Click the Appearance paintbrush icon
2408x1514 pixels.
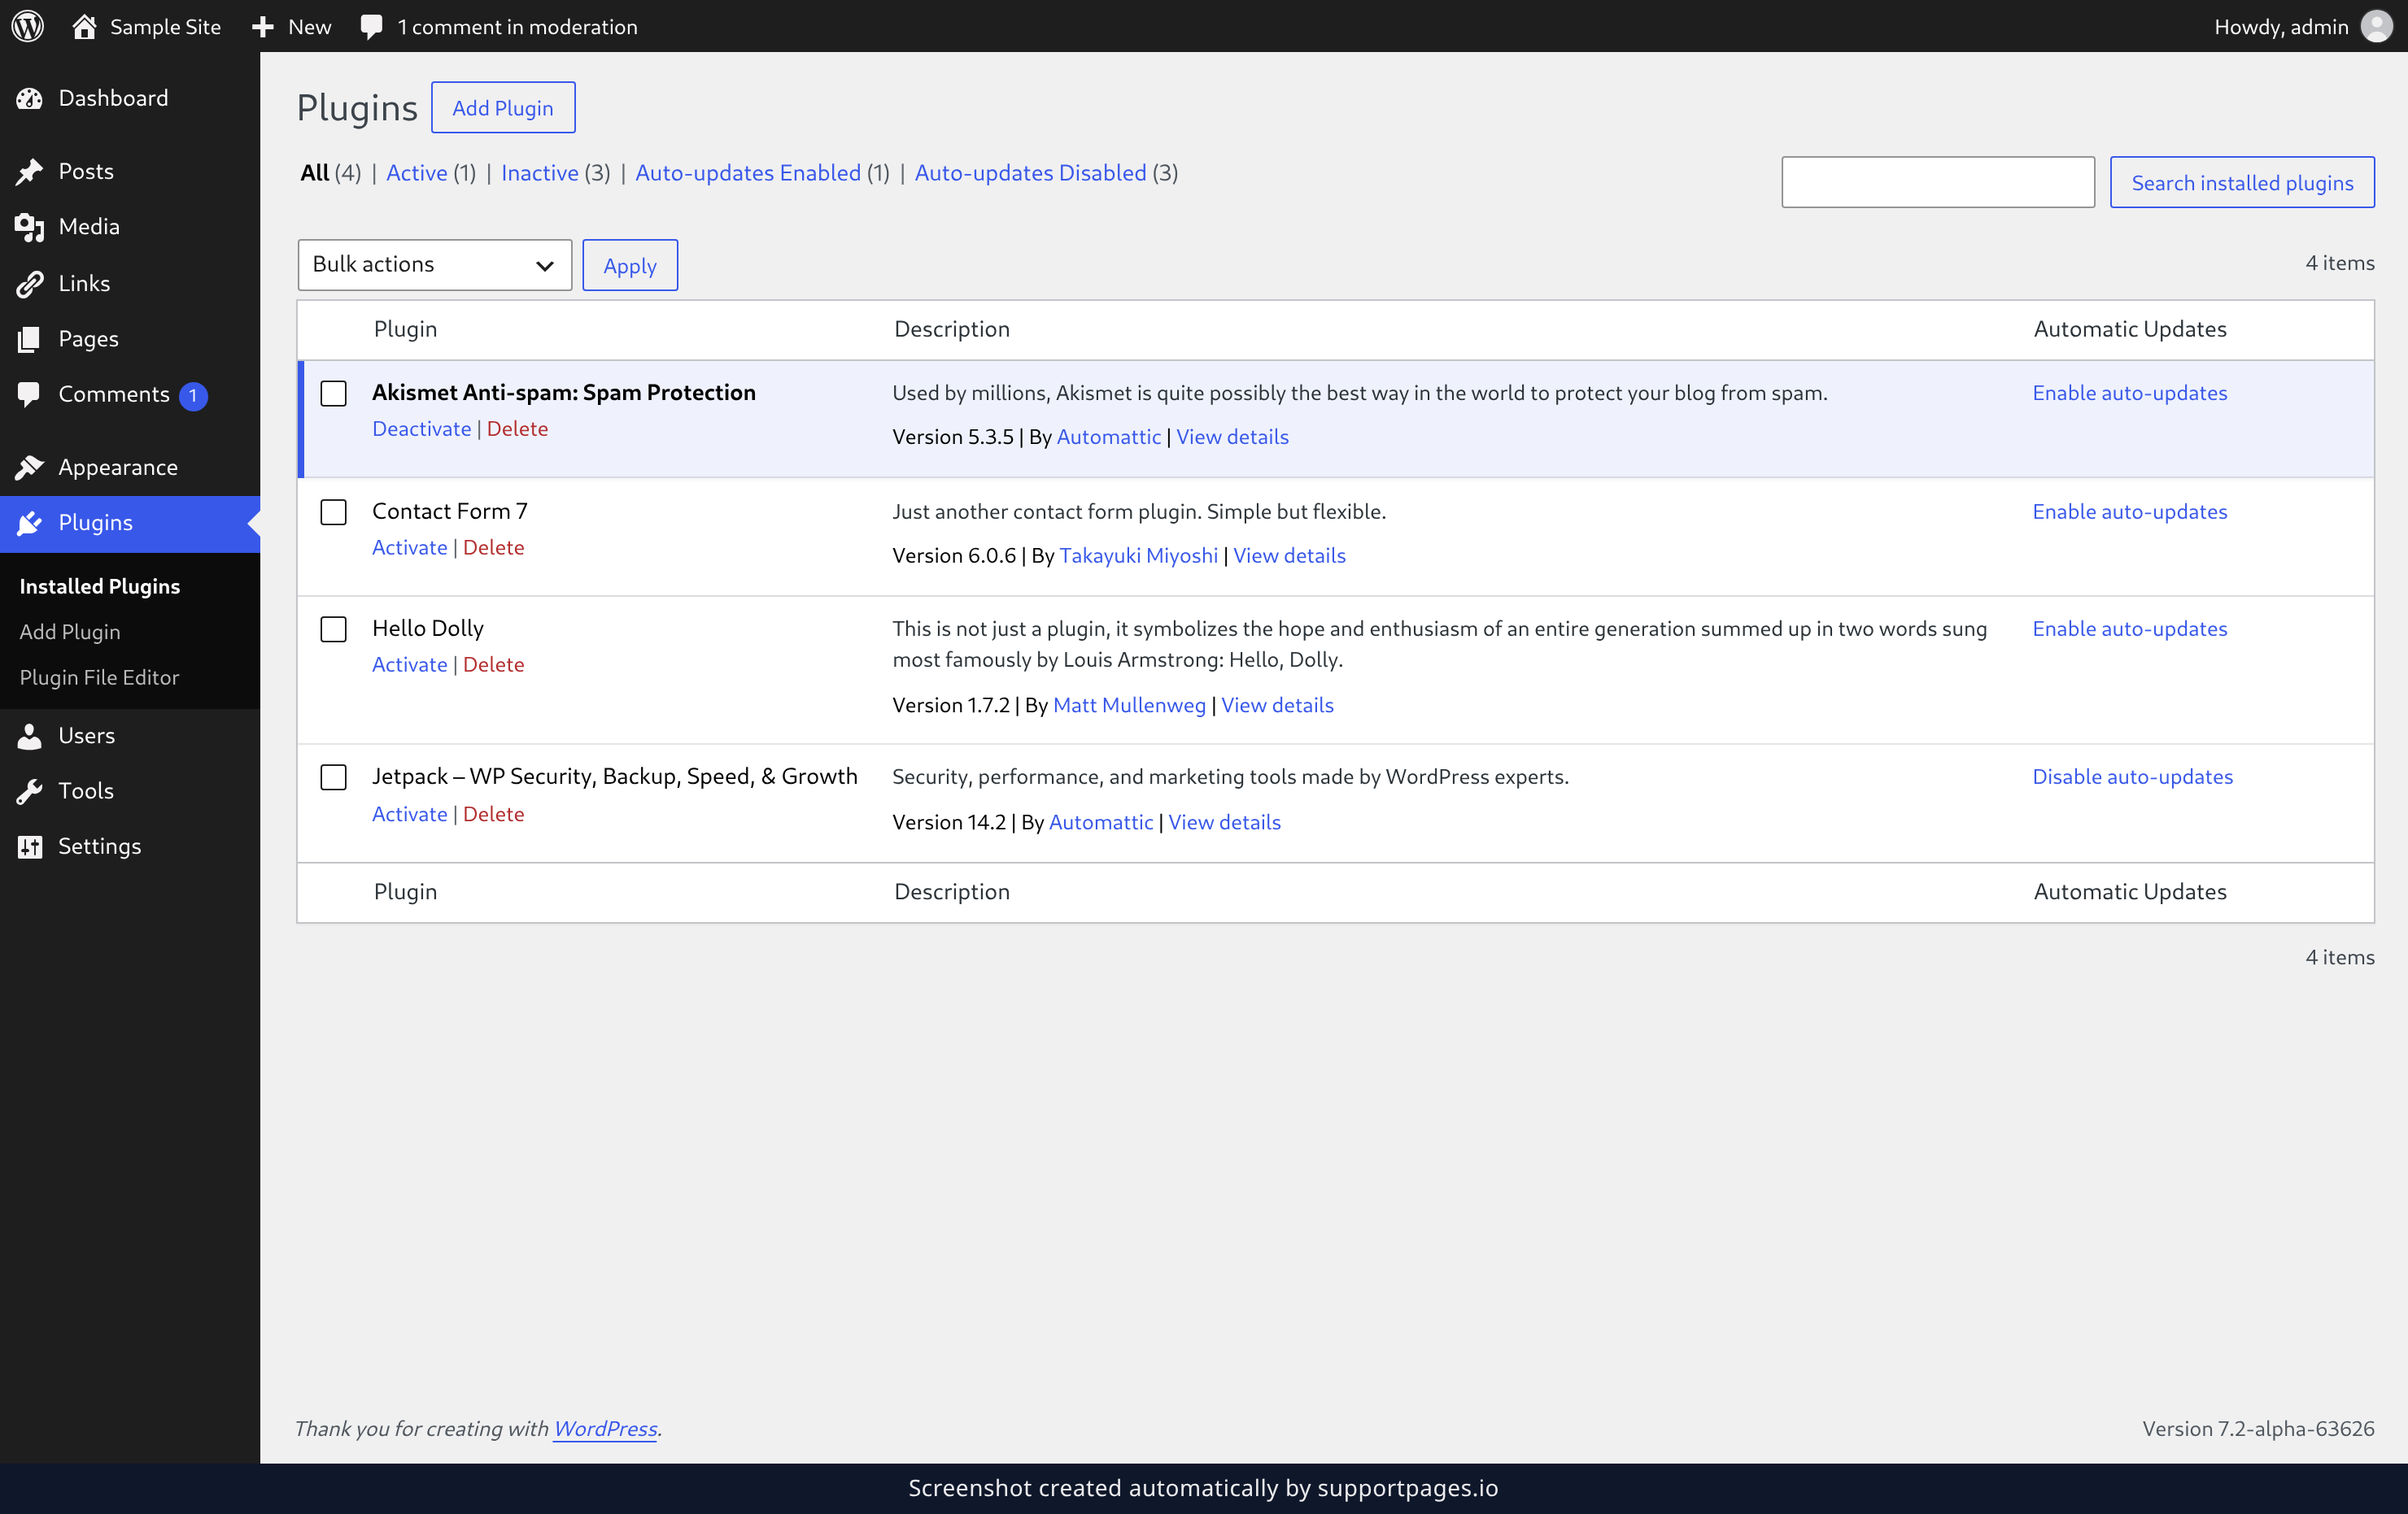(30, 467)
